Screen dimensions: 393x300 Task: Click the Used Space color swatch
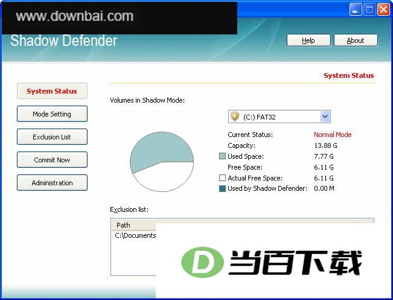point(222,156)
